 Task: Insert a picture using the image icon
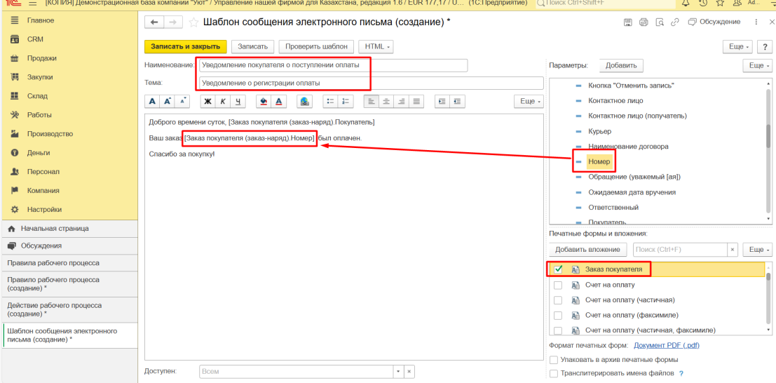pyautogui.click(x=304, y=101)
